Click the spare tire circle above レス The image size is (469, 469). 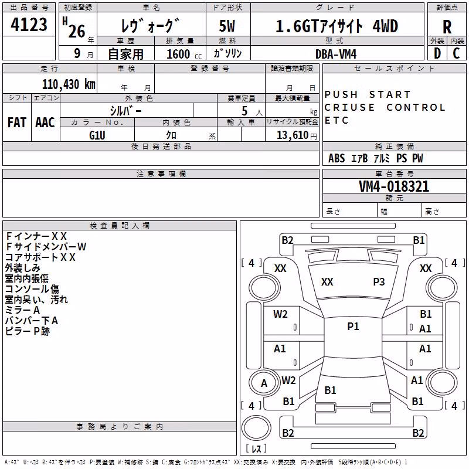click(x=256, y=428)
